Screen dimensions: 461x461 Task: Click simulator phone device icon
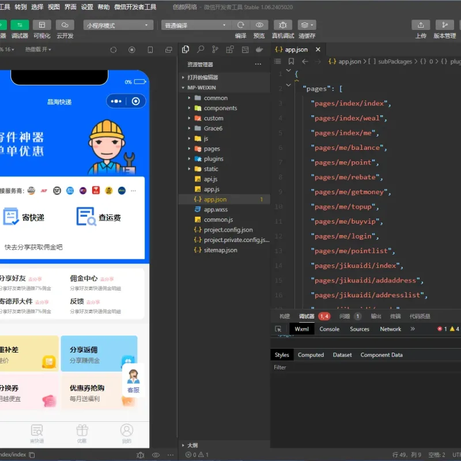(150, 50)
